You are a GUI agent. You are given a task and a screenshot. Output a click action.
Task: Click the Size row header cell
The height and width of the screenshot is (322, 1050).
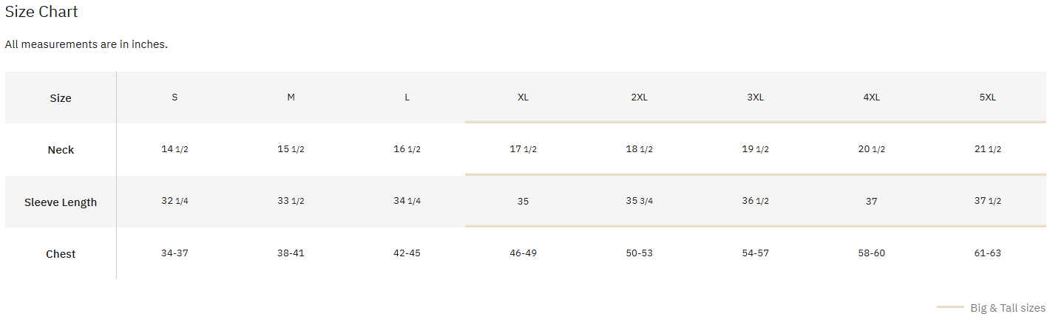tap(61, 98)
